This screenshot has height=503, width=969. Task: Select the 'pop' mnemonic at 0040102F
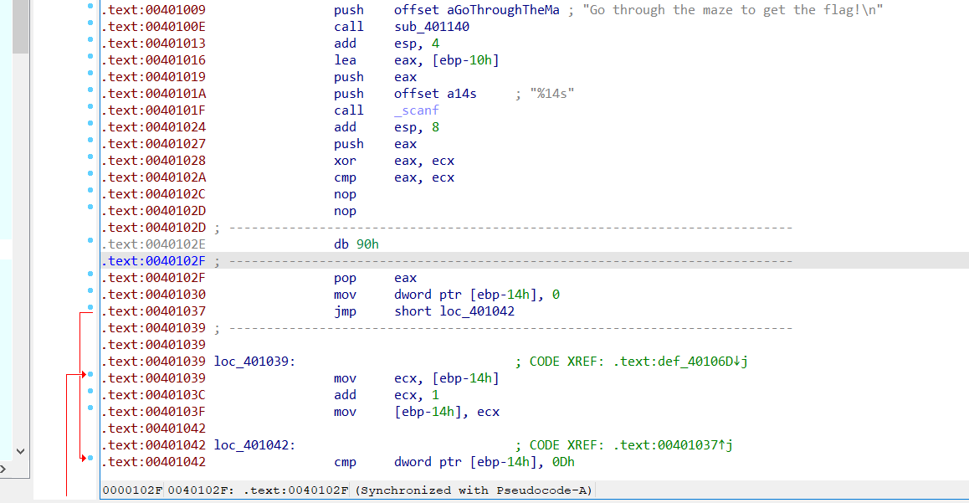345,278
